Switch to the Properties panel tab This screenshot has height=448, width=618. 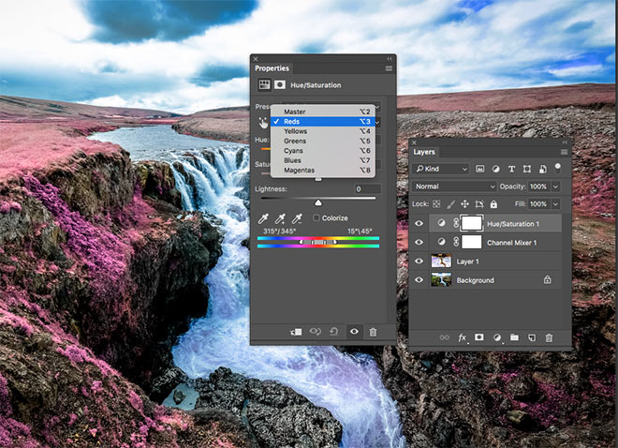[x=272, y=68]
